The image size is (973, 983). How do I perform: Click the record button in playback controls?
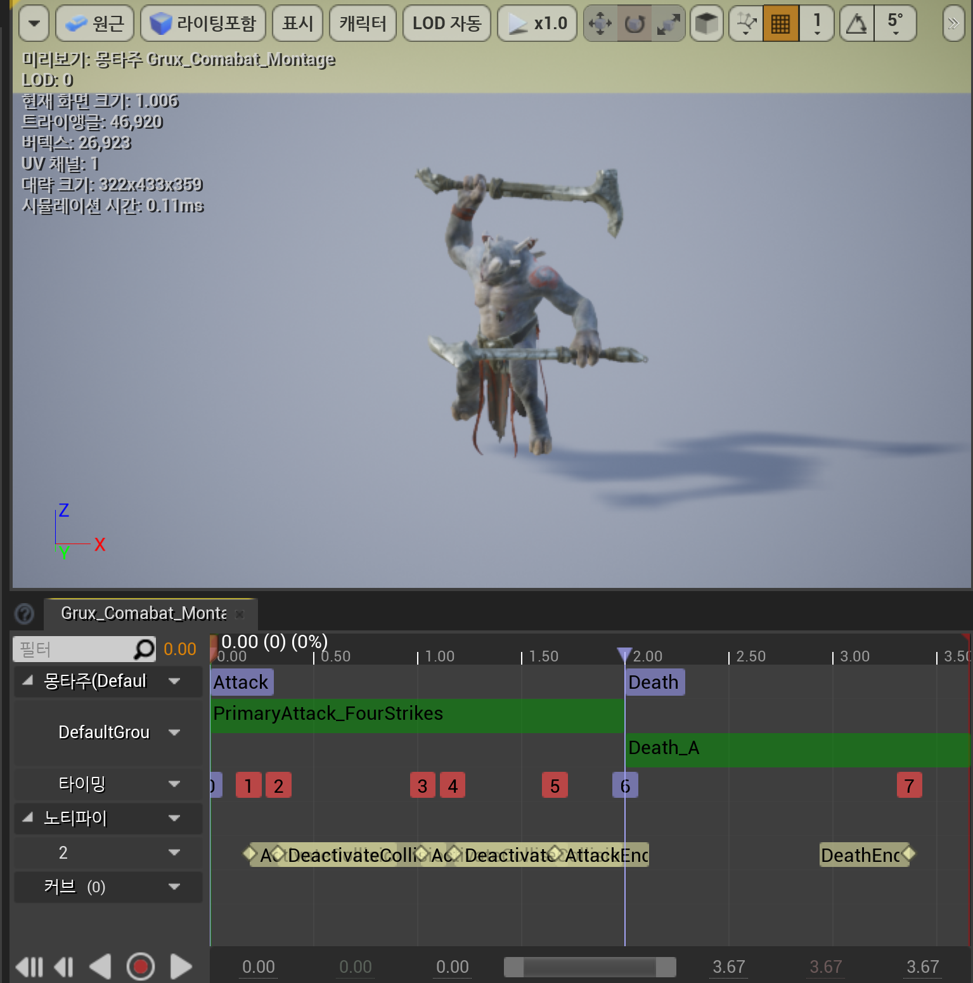click(x=141, y=967)
